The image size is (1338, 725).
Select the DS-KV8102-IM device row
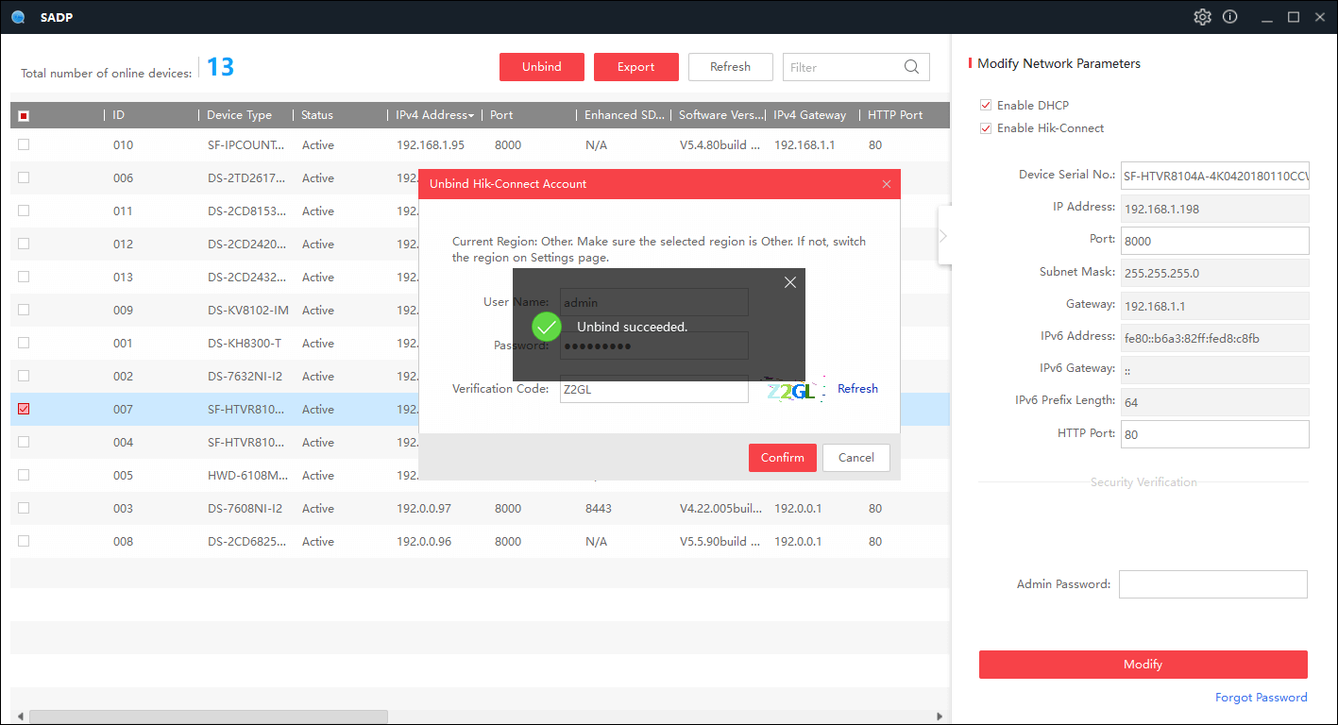480,310
